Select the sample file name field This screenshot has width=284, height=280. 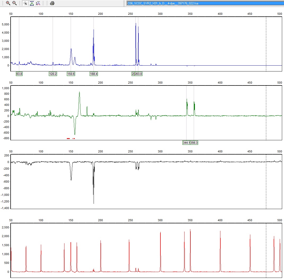tap(204, 3)
